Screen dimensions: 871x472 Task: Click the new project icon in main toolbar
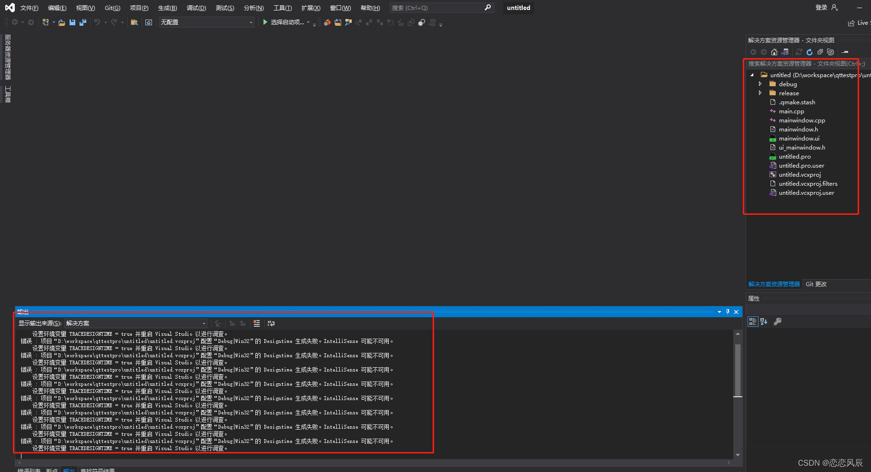(46, 22)
